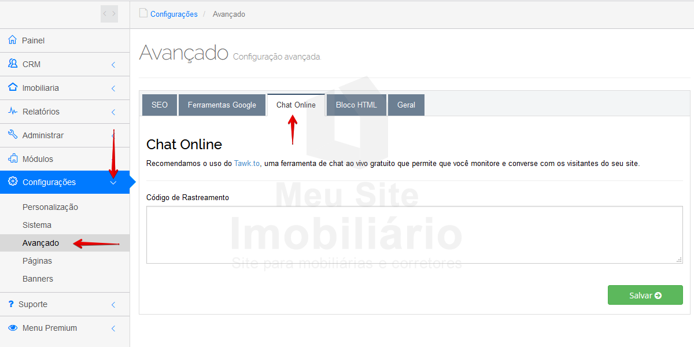Open the Tawk.to link
The width and height of the screenshot is (694, 347).
point(247,164)
